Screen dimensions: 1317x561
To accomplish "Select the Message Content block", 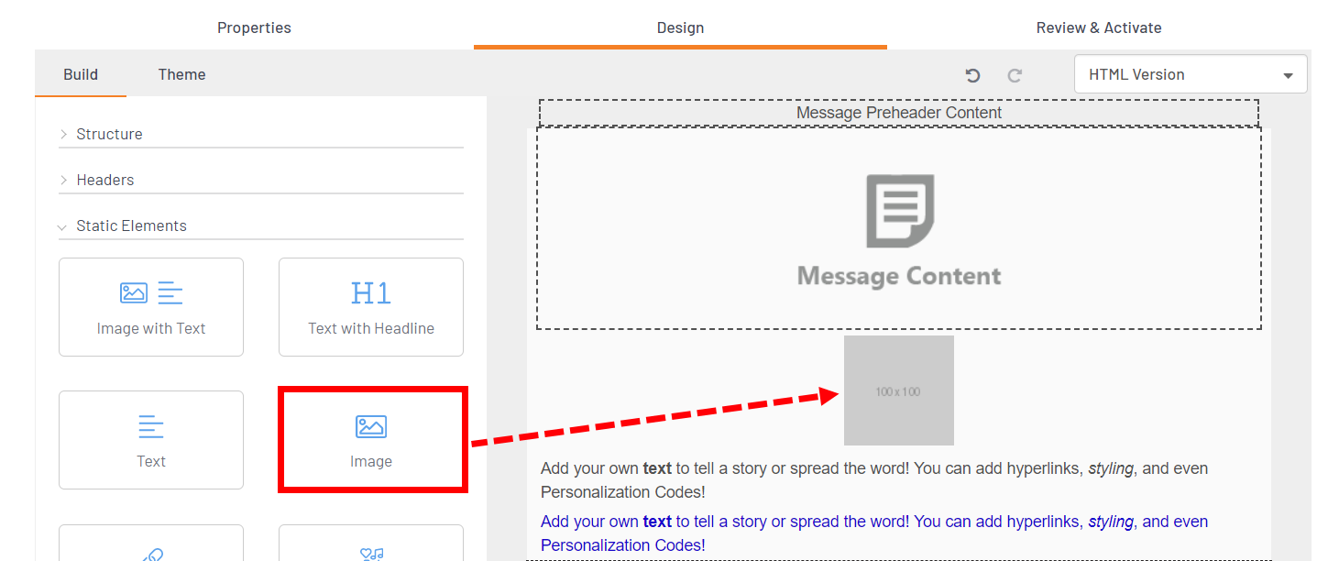I will [898, 229].
